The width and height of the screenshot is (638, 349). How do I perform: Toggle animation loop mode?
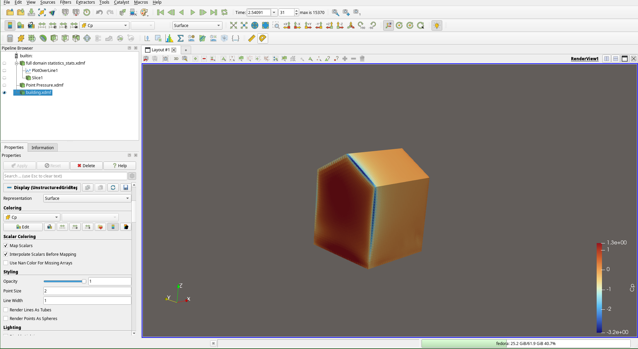[x=224, y=12]
